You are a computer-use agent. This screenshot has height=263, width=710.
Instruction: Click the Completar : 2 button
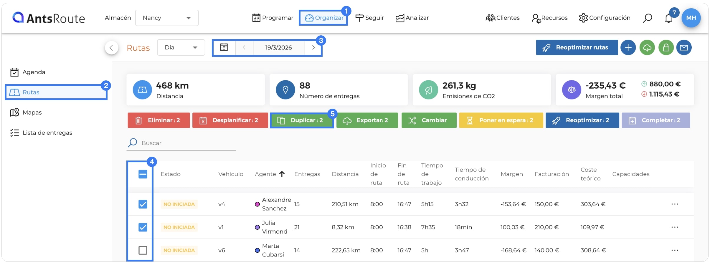[656, 120]
